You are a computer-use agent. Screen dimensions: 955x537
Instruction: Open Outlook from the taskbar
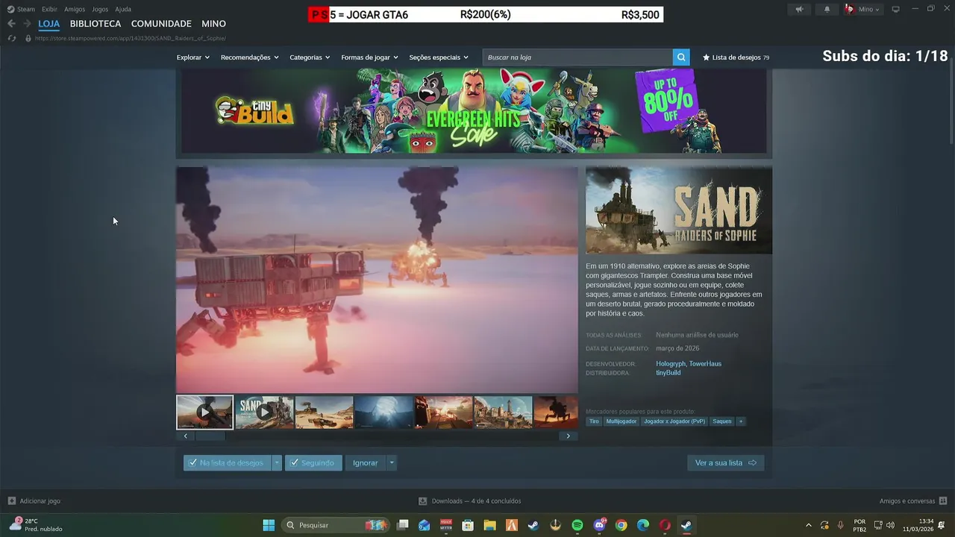click(x=424, y=525)
